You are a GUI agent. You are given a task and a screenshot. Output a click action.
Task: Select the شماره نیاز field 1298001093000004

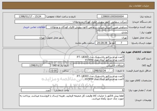pyautogui.click(x=112, y=16)
